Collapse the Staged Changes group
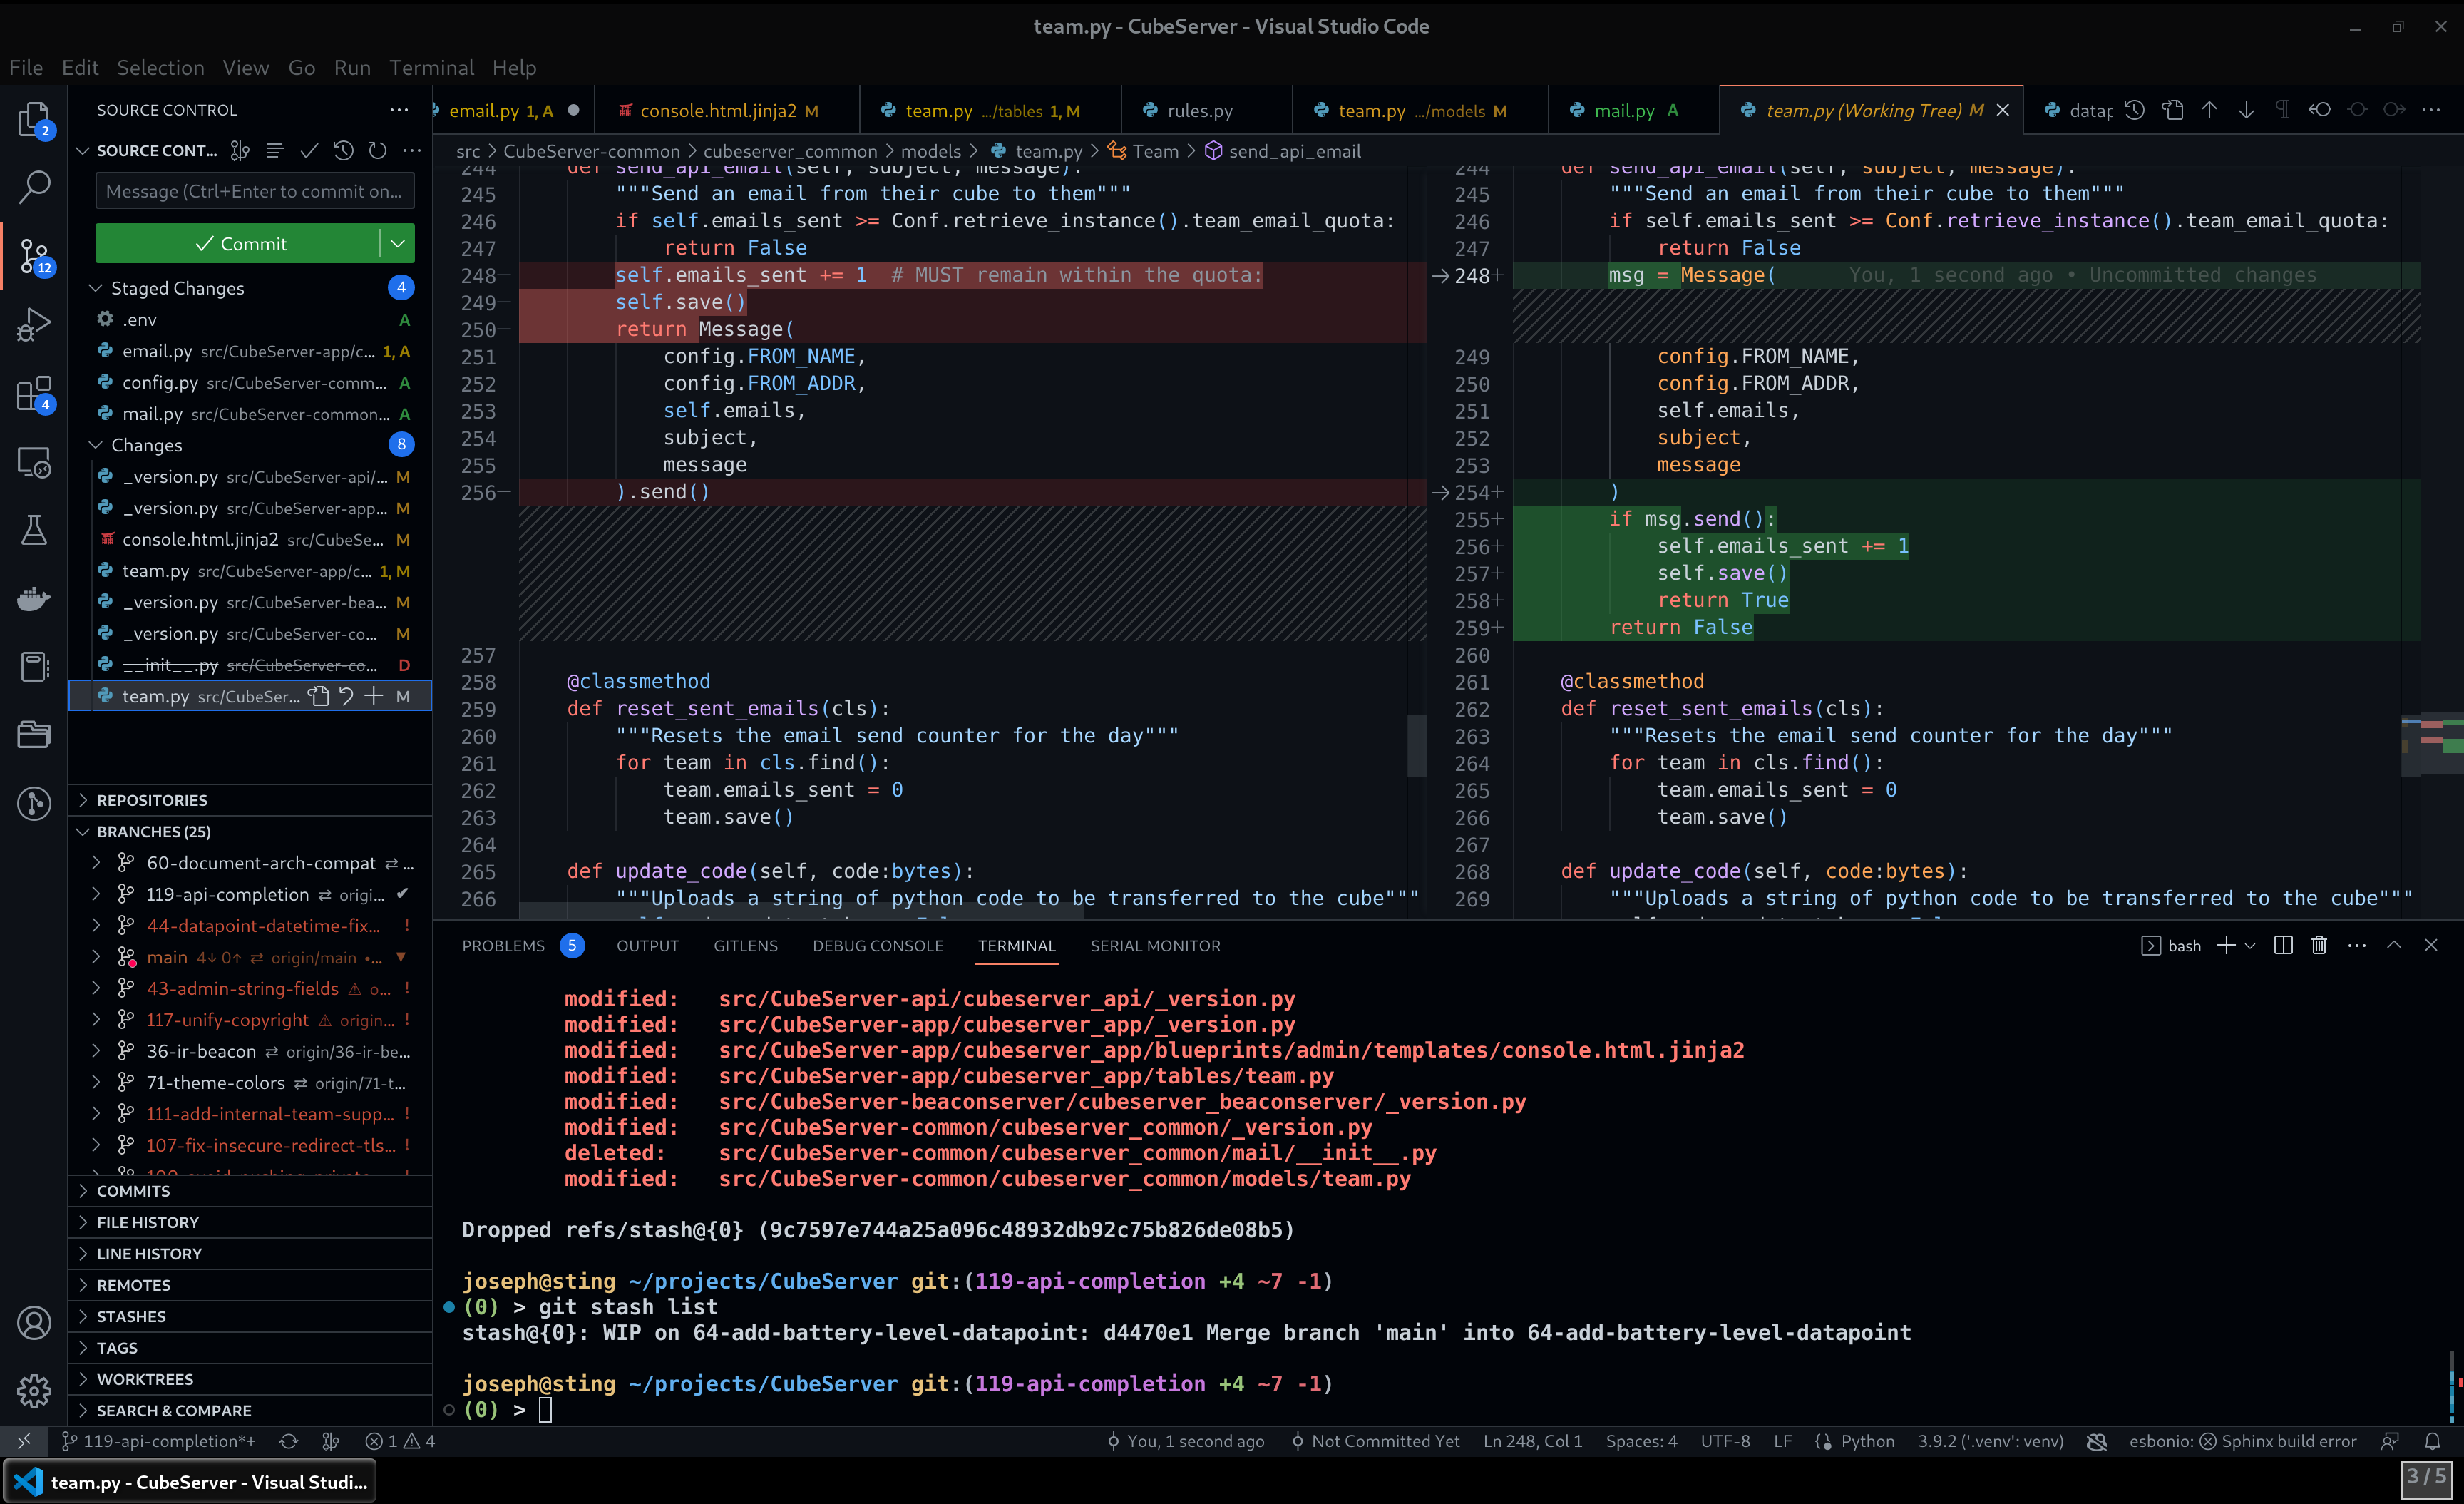This screenshot has height=1504, width=2464. click(96, 288)
